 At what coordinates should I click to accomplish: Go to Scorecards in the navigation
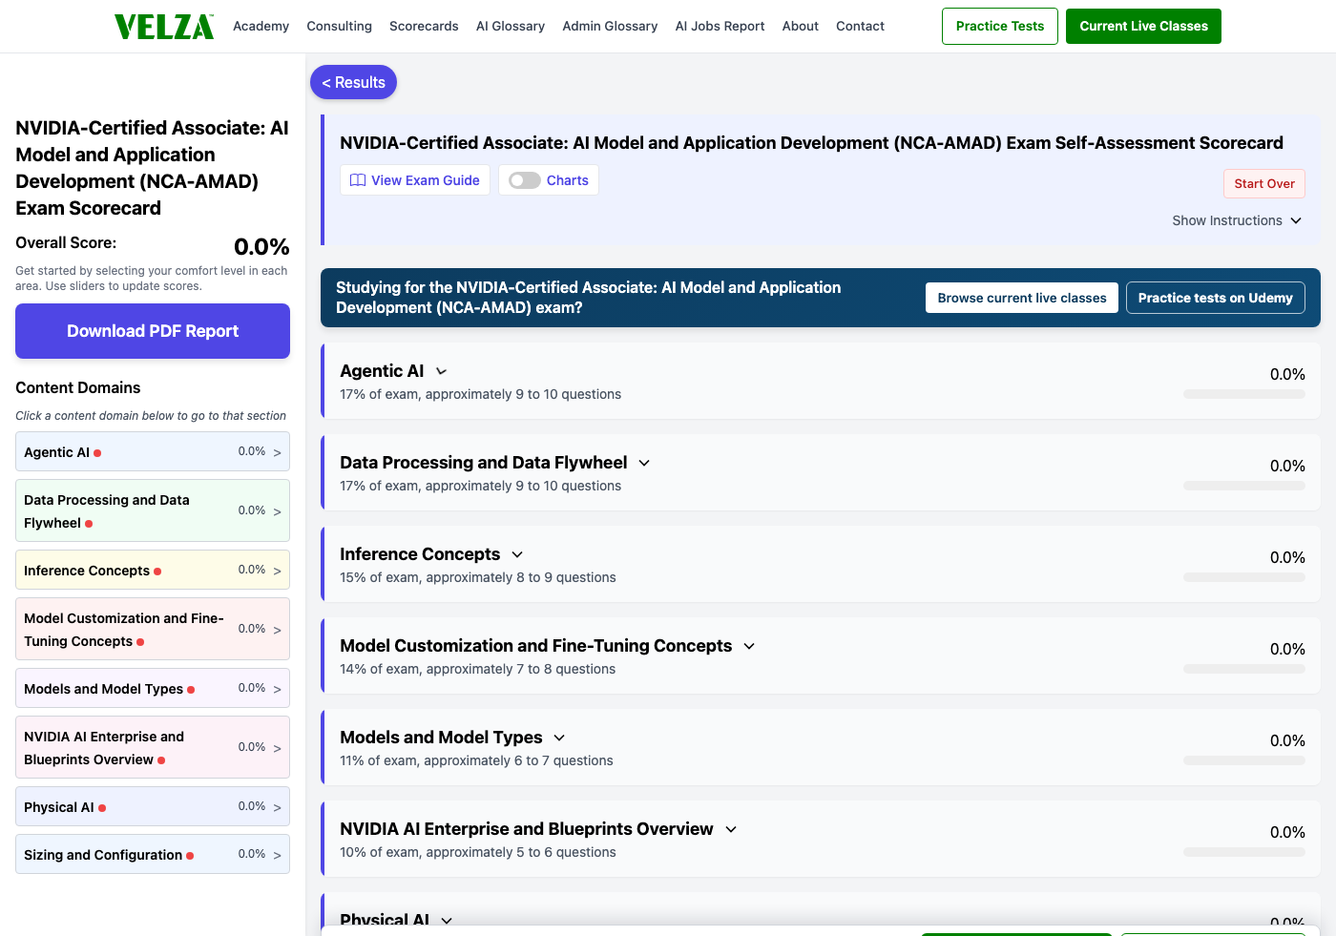click(x=424, y=26)
